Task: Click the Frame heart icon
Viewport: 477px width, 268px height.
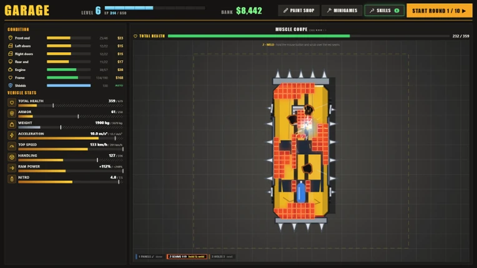Action: coord(11,77)
